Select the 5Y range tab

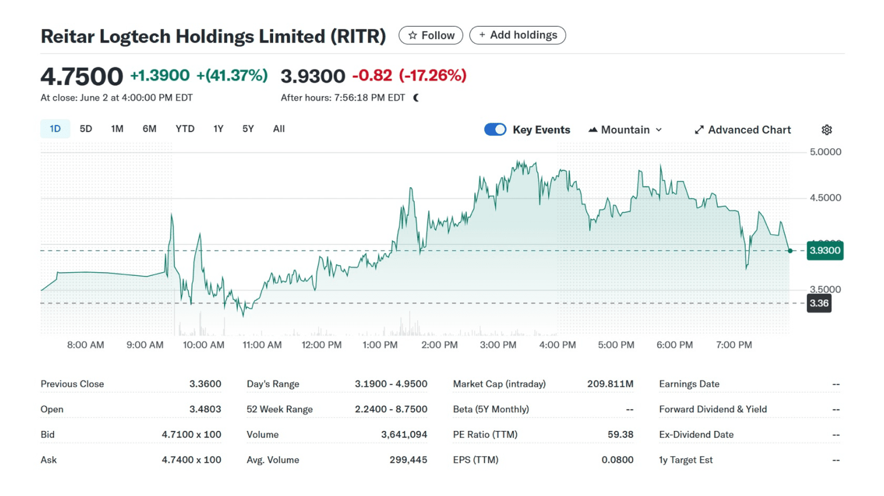tap(248, 129)
